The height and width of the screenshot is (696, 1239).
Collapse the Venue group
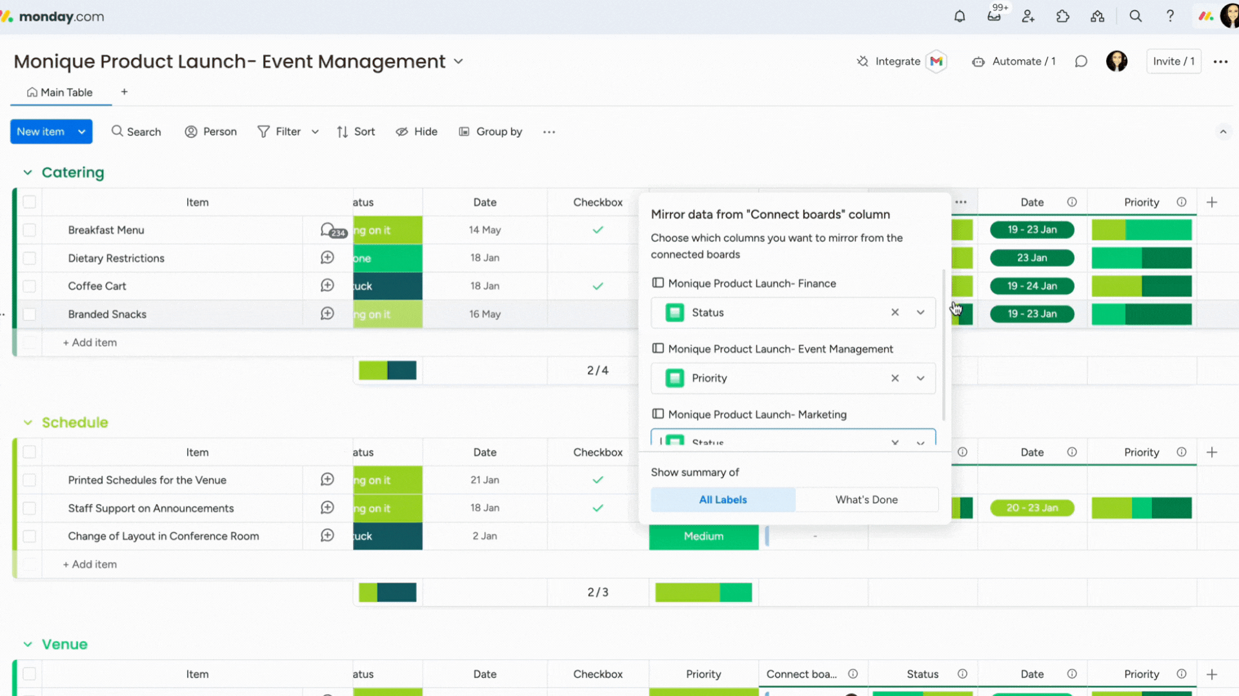point(28,644)
